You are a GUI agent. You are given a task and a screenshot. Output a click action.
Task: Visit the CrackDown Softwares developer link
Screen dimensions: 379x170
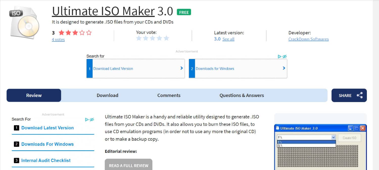(x=309, y=39)
